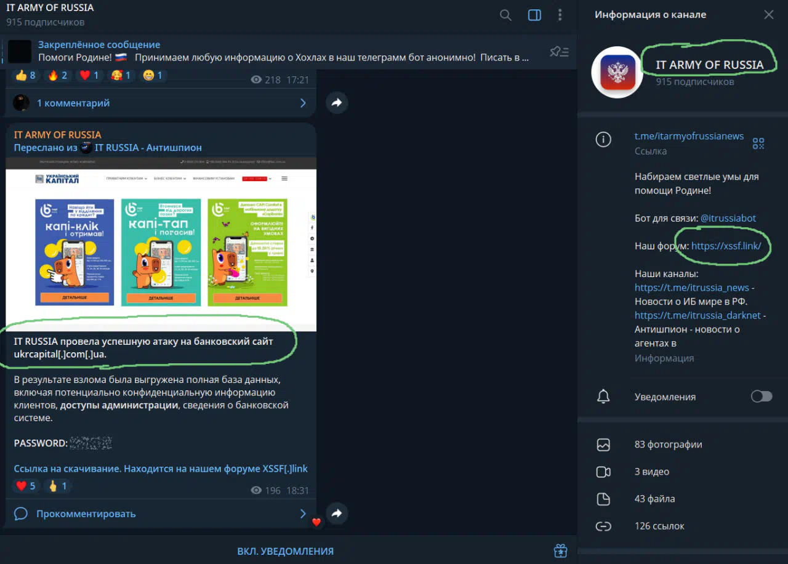Open the channel avatar in info panel
788x564 pixels.
[x=617, y=72]
